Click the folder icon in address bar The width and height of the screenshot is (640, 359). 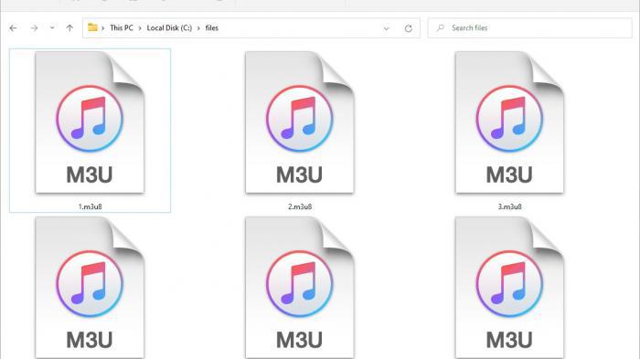(x=92, y=27)
